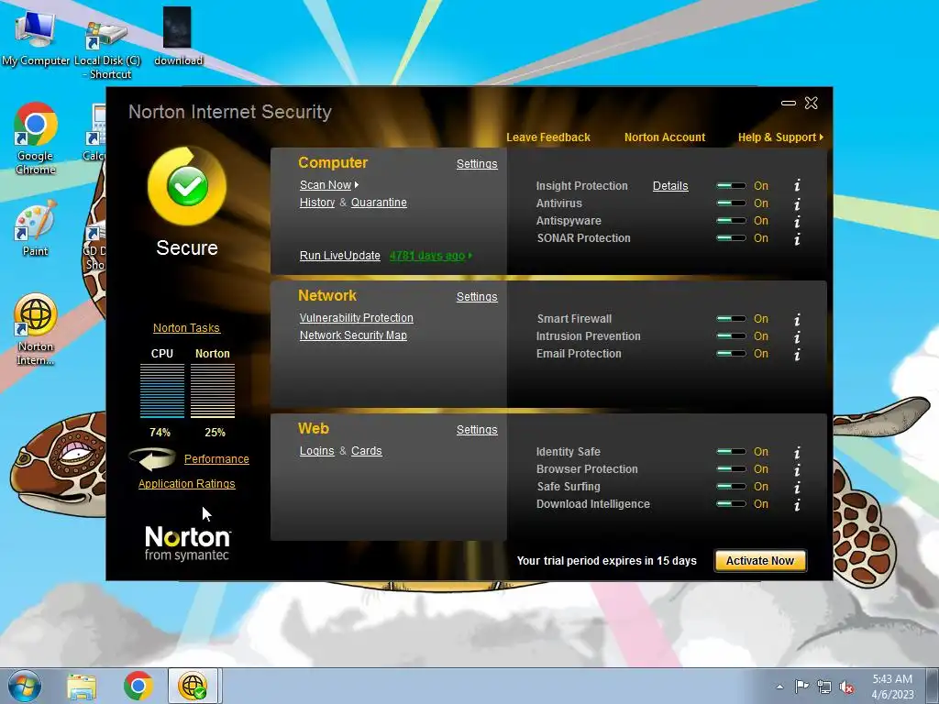Click Activate Now button
The height and width of the screenshot is (704, 939).
click(x=760, y=561)
